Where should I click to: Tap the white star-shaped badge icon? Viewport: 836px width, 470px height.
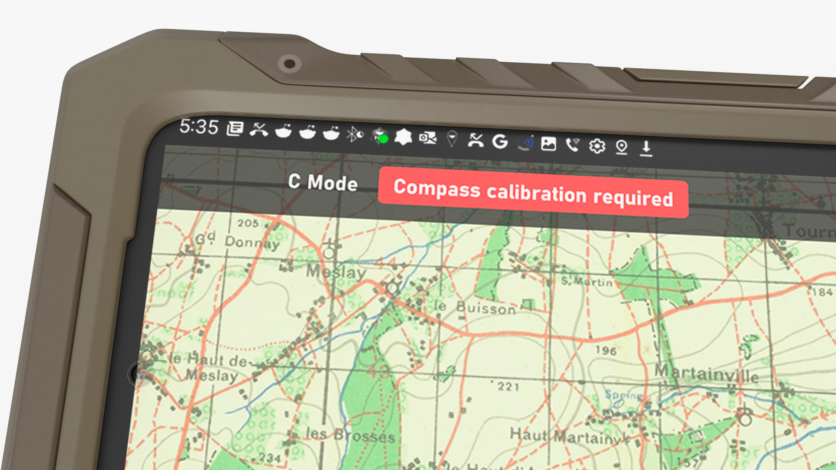pyautogui.click(x=403, y=137)
